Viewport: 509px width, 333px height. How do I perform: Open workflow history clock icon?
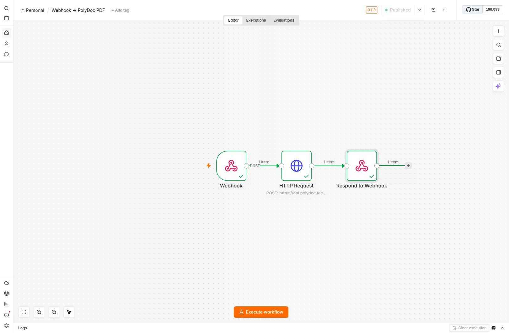point(433,10)
